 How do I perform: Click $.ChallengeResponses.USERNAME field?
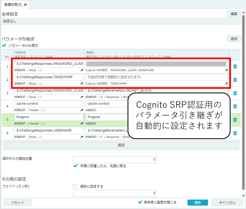pos(49,130)
